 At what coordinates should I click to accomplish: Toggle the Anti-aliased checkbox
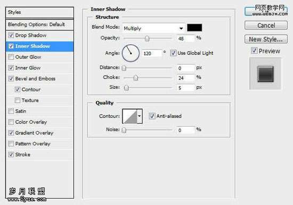(152, 116)
